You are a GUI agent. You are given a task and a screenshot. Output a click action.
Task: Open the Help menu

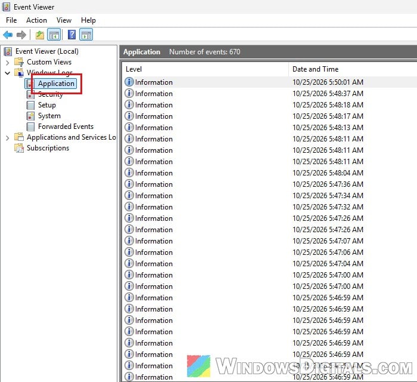click(88, 20)
